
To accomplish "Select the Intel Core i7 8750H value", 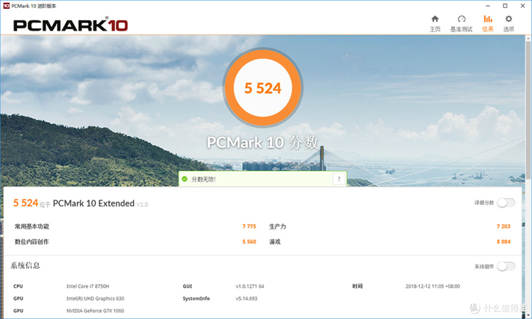I will pos(88,286).
